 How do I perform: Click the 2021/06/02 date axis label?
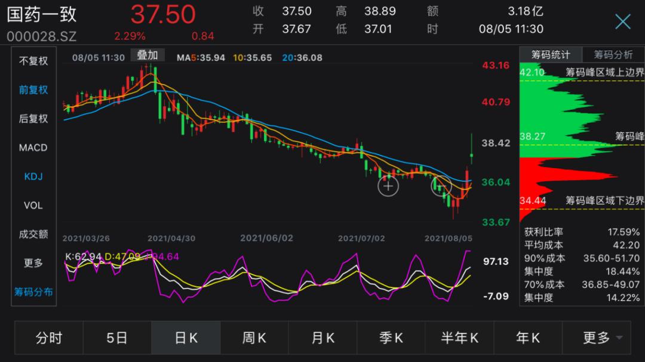(266, 239)
